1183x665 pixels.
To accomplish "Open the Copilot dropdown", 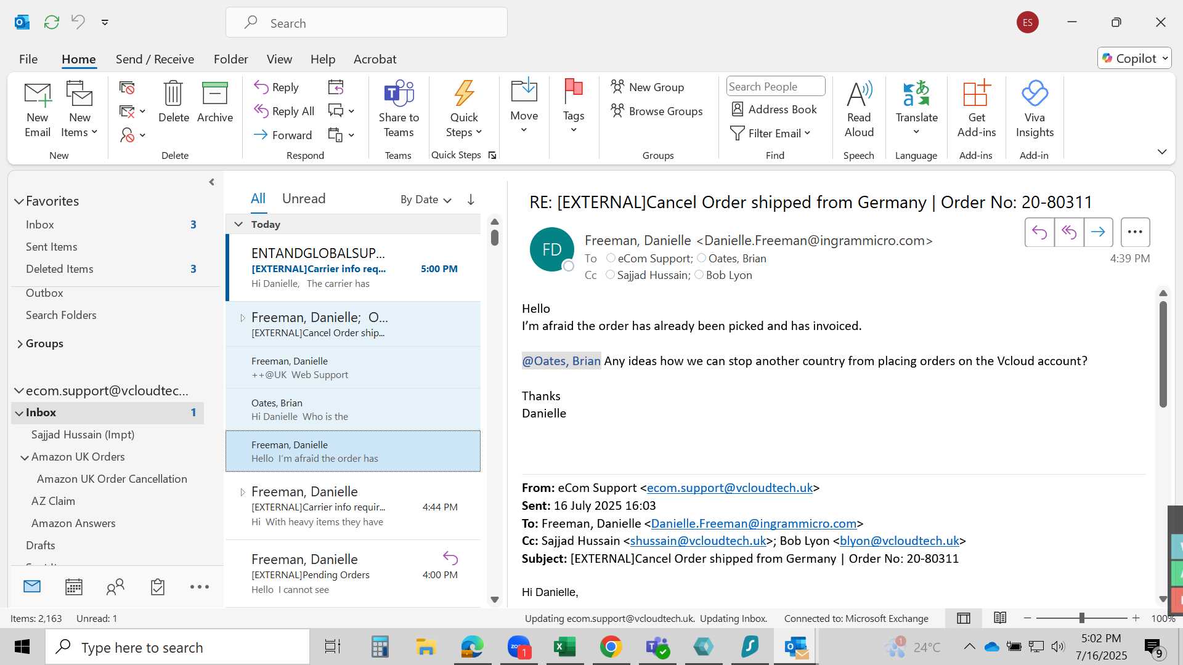I will coord(1135,58).
